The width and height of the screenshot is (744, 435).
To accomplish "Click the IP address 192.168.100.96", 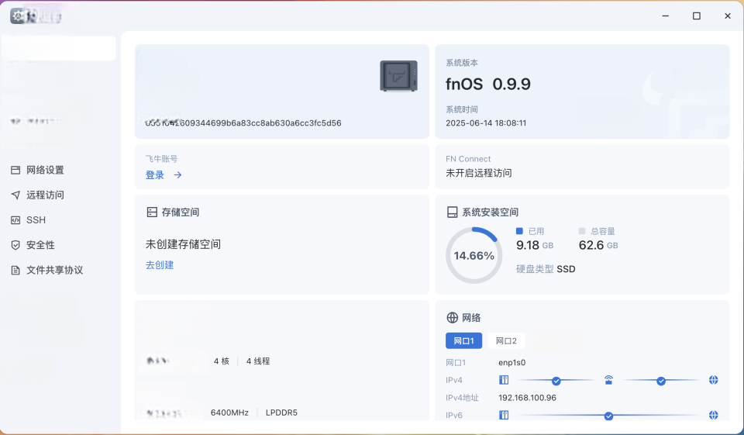I will (x=527, y=398).
